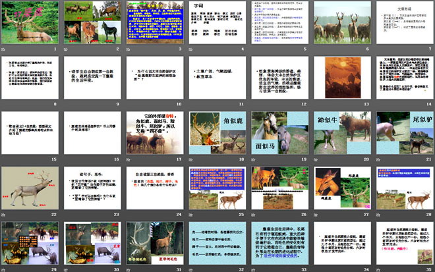The height and width of the screenshot is (272, 435).
Task: Select the 读句子，思考 slide 23
Action: point(92,188)
